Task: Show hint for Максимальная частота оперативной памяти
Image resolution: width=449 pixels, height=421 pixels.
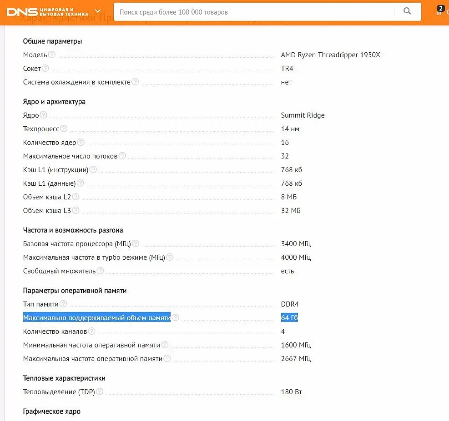Action: coord(167,358)
